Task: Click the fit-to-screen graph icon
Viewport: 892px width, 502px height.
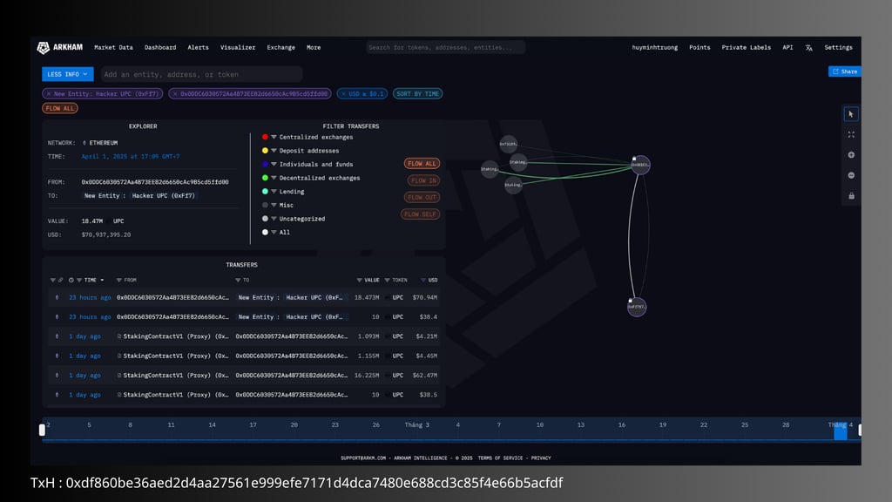Action: 851,134
